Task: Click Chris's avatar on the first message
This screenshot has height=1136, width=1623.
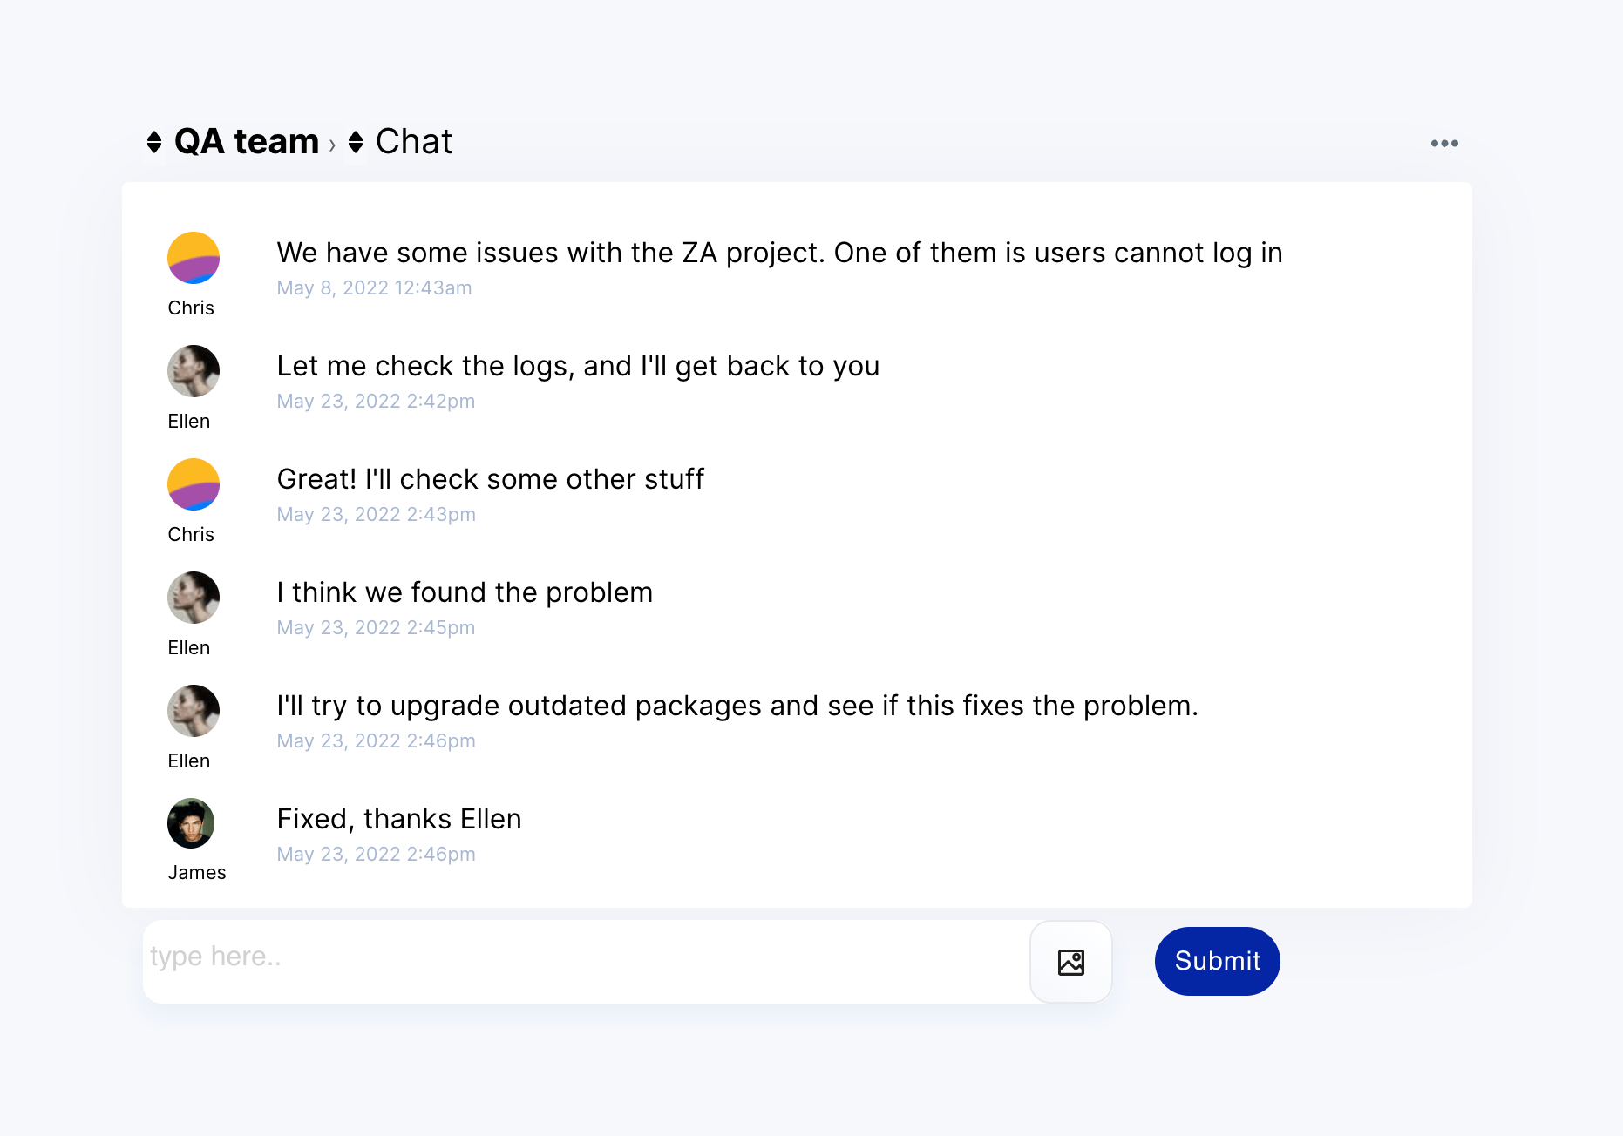Action: tap(193, 258)
